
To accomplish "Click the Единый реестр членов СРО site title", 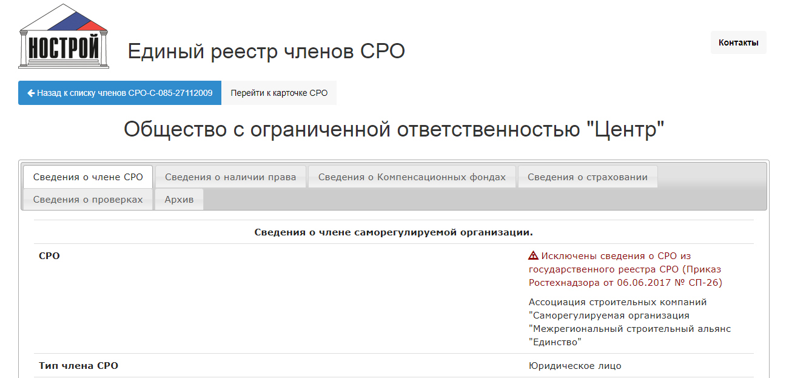I will (266, 52).
